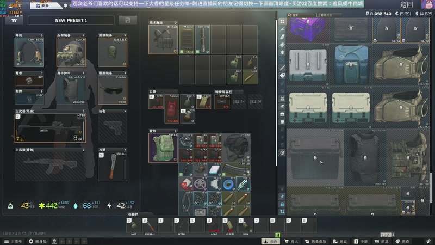Select the M700 sniper rifle

pos(50,128)
